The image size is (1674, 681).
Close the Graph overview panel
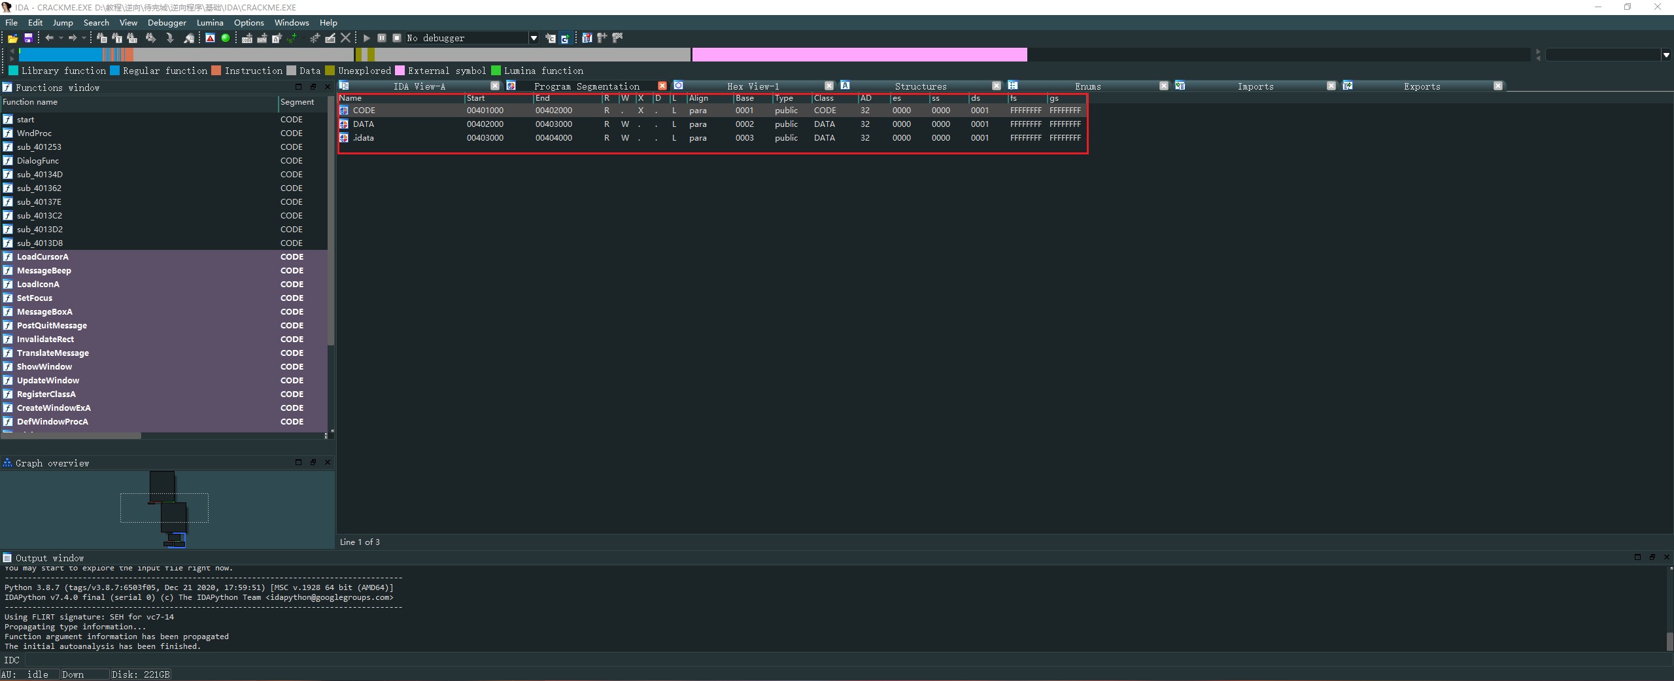point(328,463)
